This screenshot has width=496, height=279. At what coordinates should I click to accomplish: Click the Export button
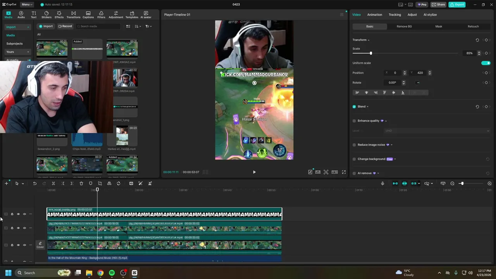click(457, 4)
